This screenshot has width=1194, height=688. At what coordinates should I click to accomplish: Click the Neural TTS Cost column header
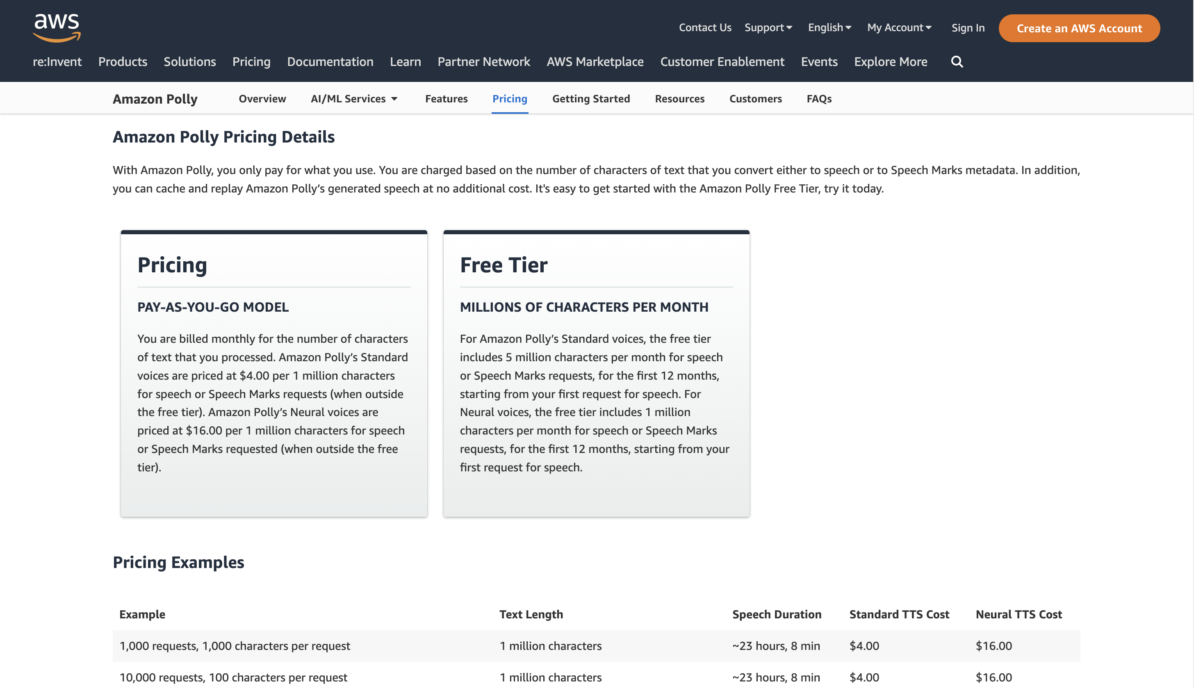(x=1019, y=614)
